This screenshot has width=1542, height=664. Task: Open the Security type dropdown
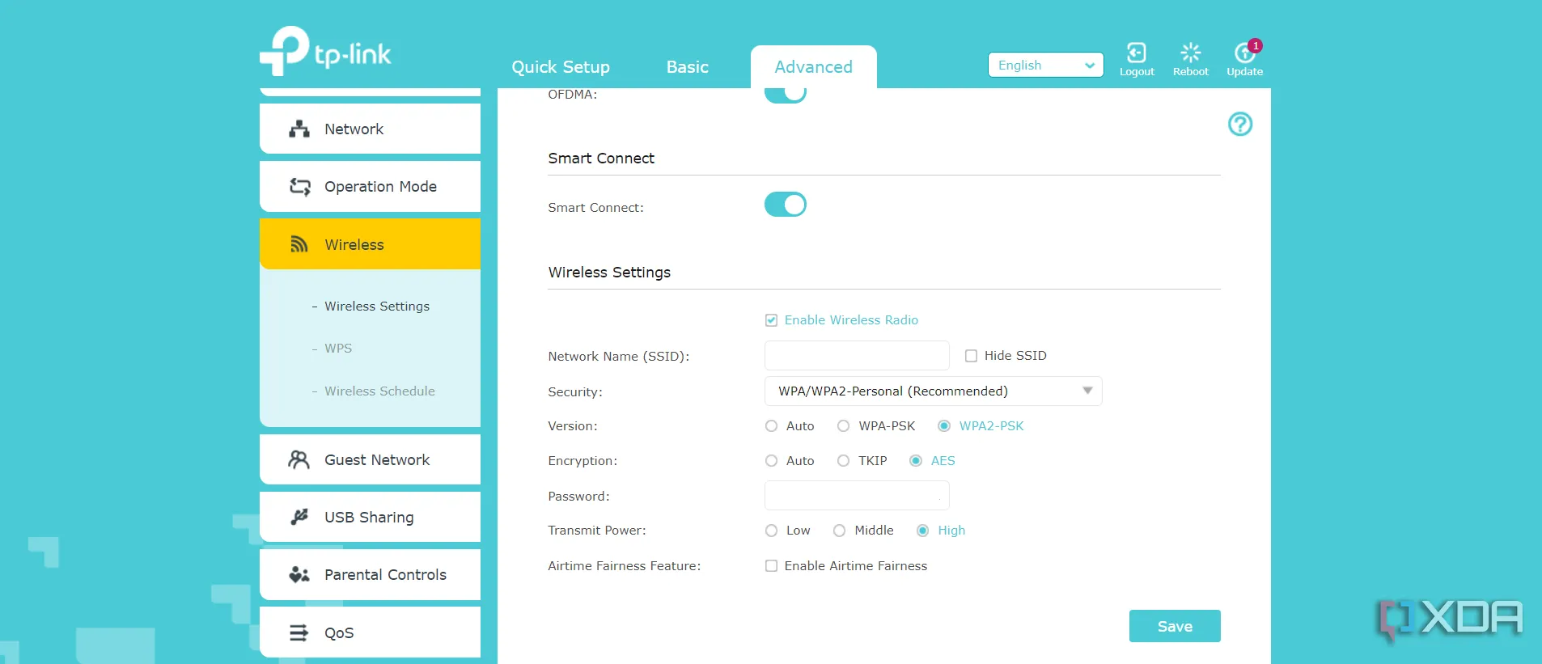934,391
